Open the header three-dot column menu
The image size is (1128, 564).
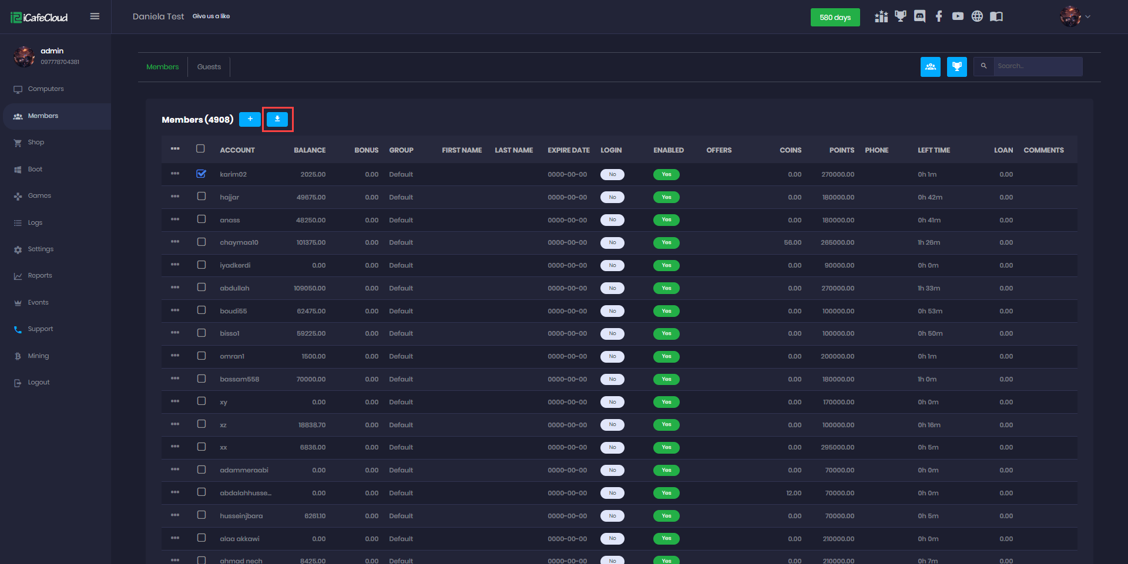click(175, 149)
